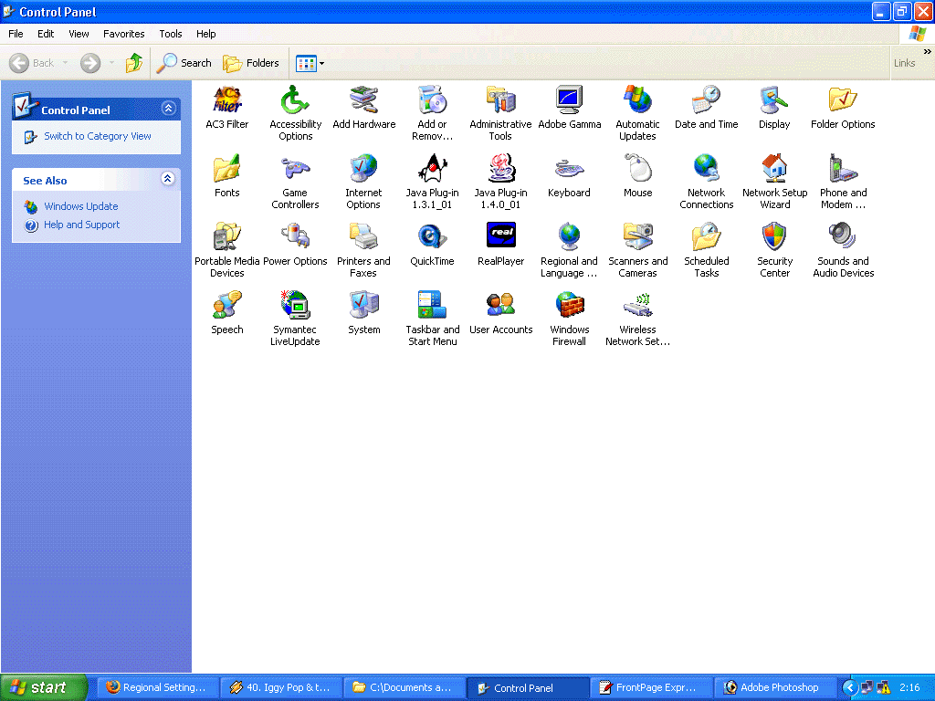Open User Accounts
This screenshot has width=935, height=701.
tap(501, 314)
